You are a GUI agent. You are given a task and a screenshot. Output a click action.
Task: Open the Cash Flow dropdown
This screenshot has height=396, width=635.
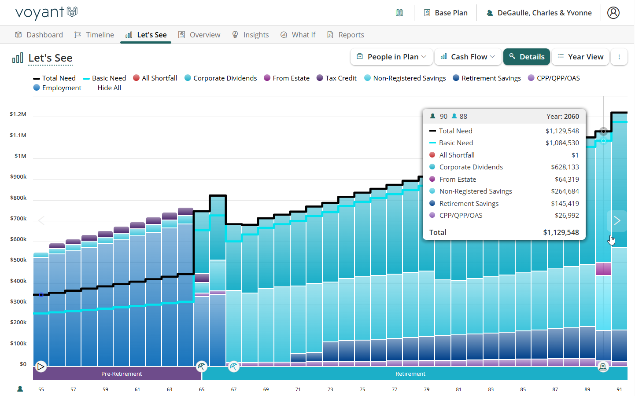468,57
